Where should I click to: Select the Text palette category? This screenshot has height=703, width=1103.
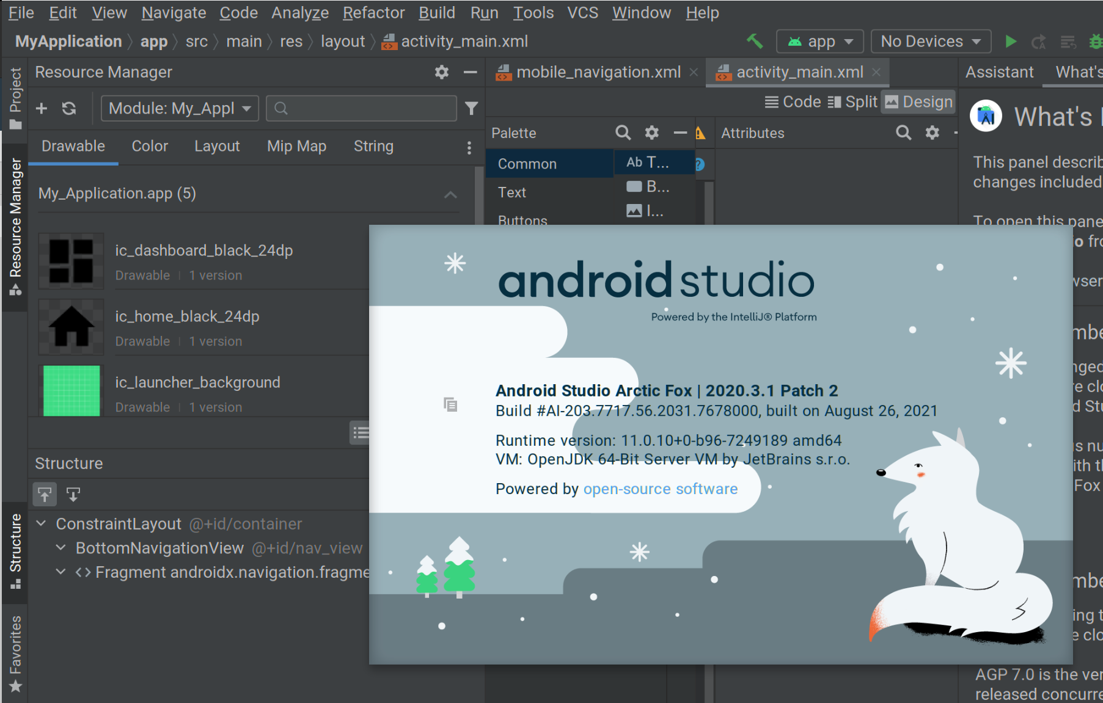click(x=549, y=192)
